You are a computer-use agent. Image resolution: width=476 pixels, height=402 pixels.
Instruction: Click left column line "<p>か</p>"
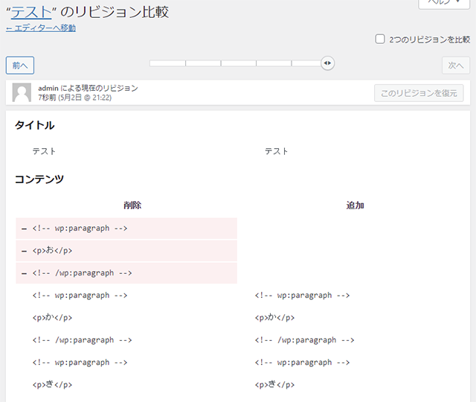pos(52,318)
